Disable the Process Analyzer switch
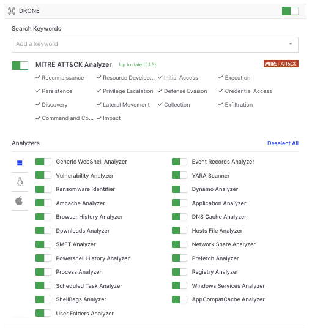Screen dimensions: 312x335 [43, 272]
